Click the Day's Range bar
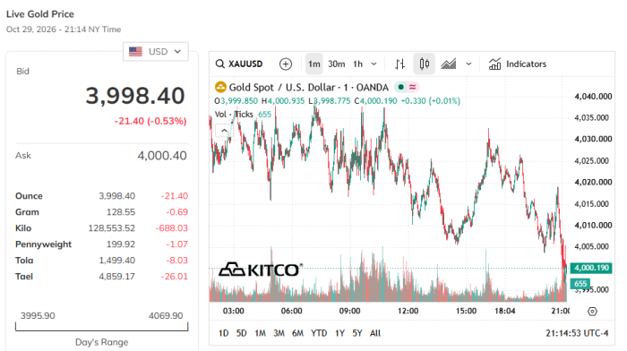627x351 pixels. 101,327
